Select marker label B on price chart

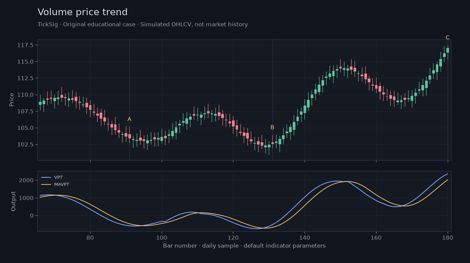(x=272, y=127)
